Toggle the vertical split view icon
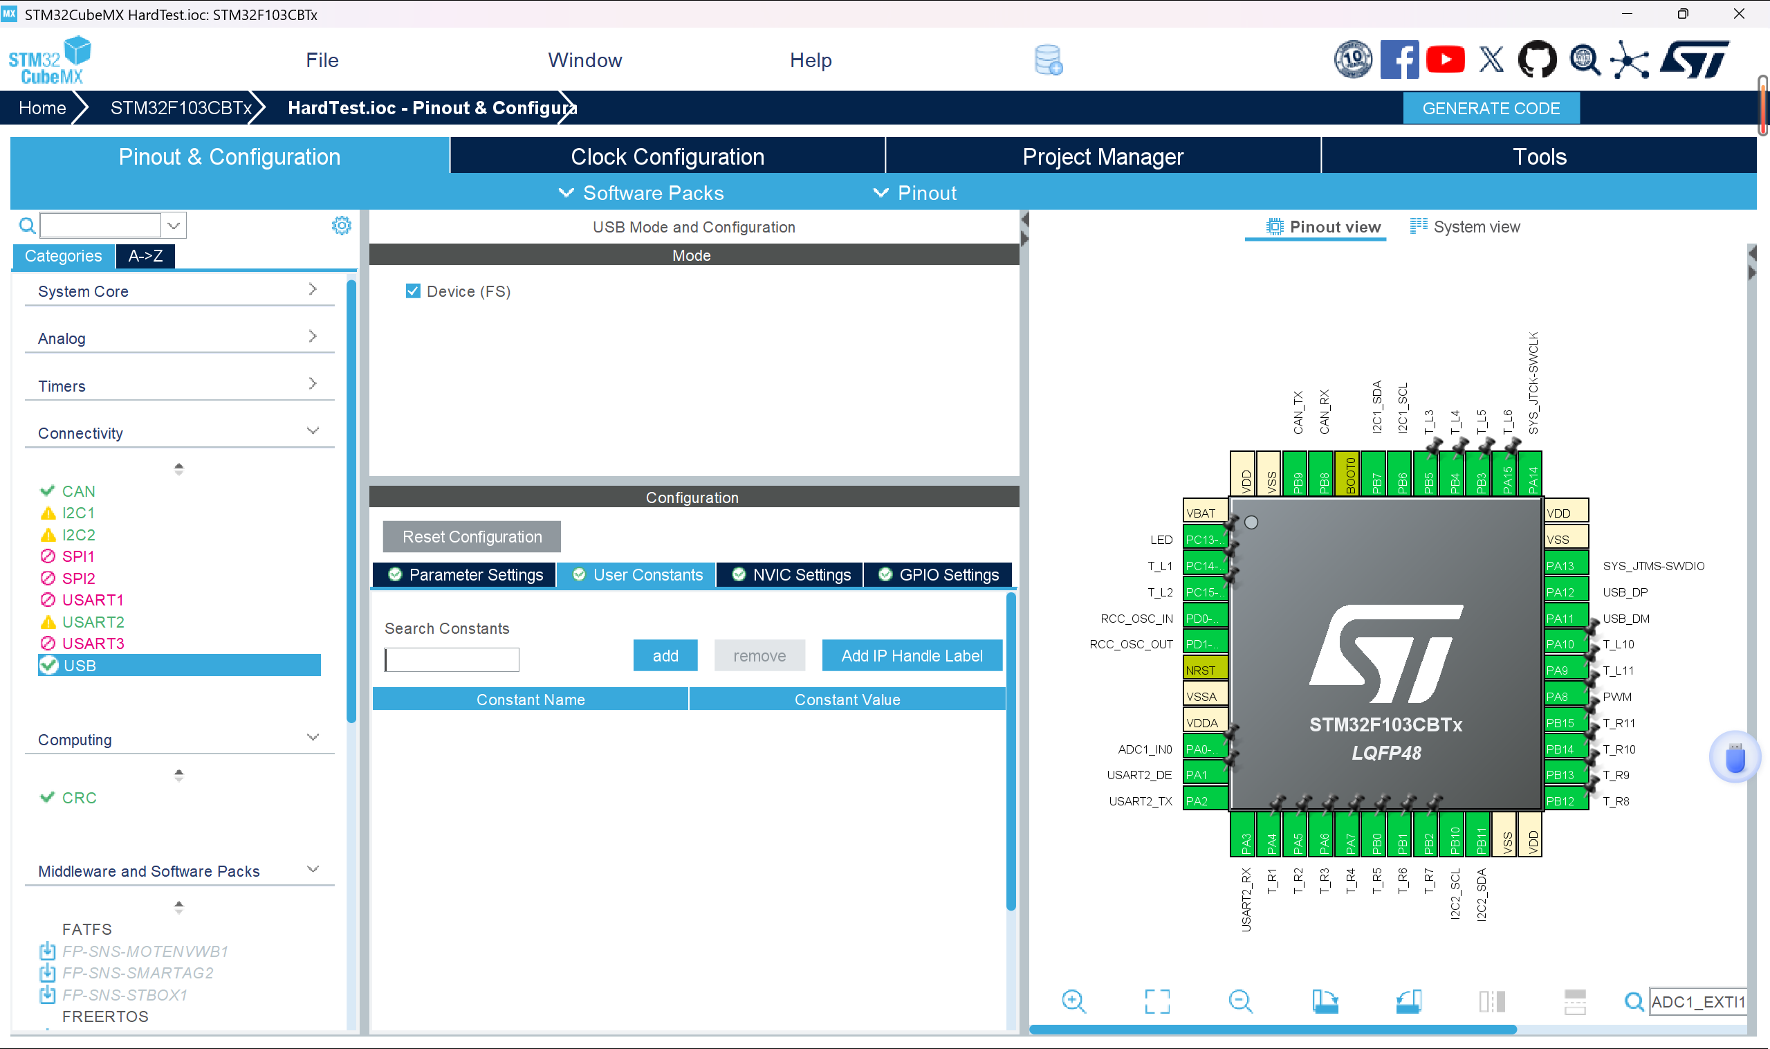1770x1049 pixels. [x=1492, y=1002]
